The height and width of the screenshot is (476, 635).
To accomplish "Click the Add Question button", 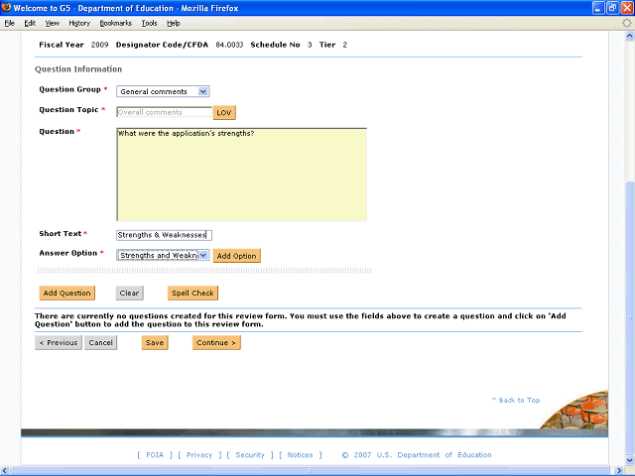I will coord(67,294).
